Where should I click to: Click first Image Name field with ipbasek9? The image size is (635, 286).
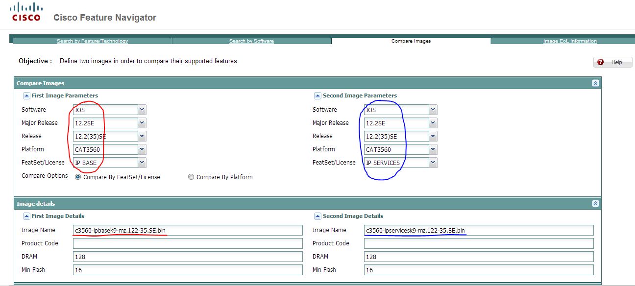pyautogui.click(x=188, y=230)
